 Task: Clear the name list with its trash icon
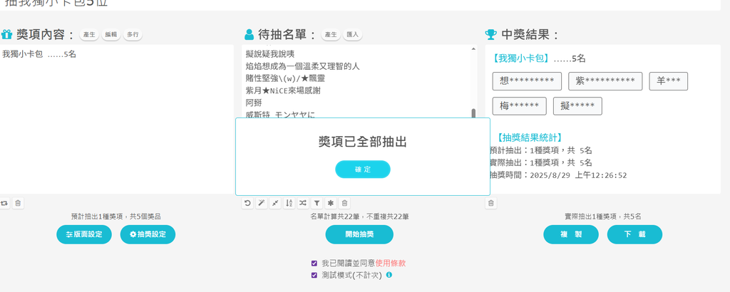click(x=344, y=203)
